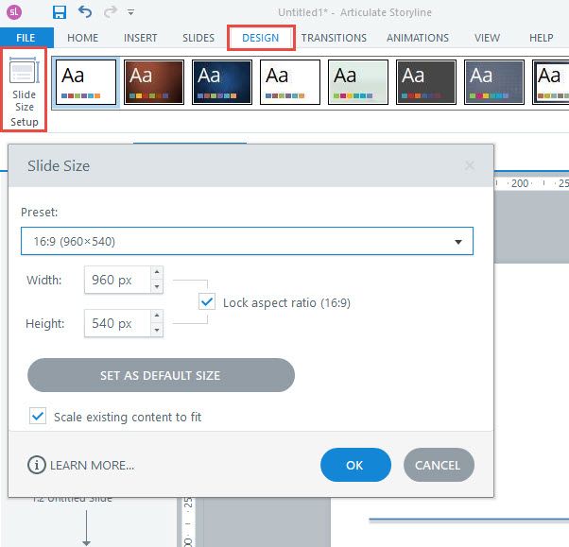Open the FILE tab
The image size is (569, 547).
click(x=26, y=38)
